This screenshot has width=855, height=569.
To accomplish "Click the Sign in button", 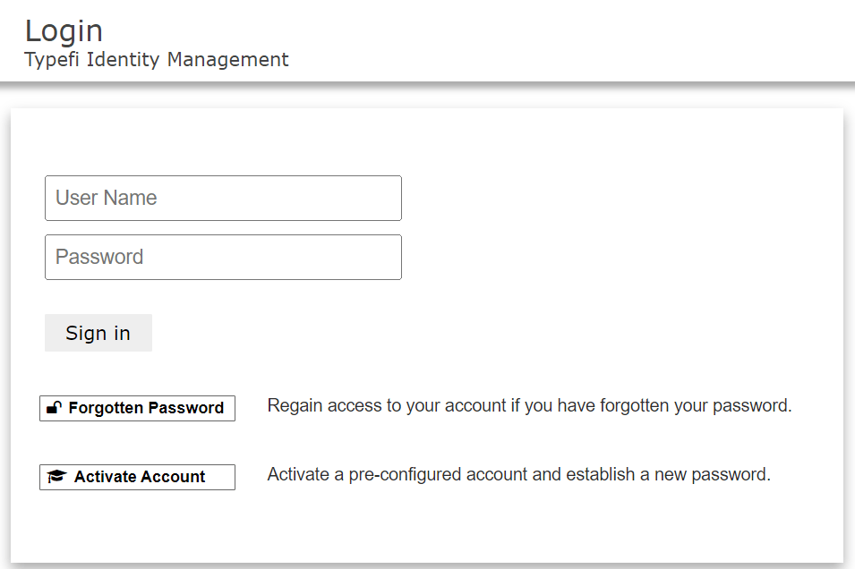I will tap(98, 333).
